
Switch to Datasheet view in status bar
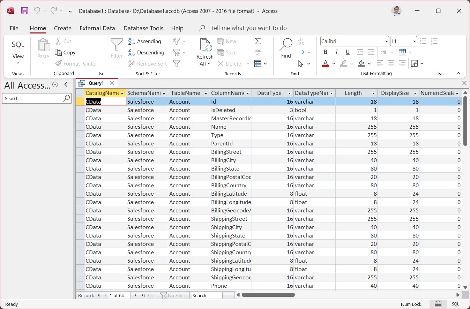pos(438,304)
